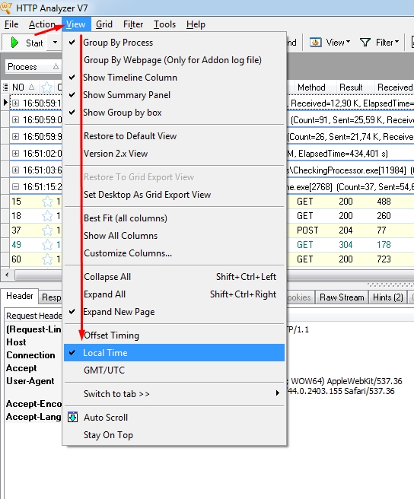Enable Stay On Top
This screenshot has width=414, height=499.
(x=174, y=434)
